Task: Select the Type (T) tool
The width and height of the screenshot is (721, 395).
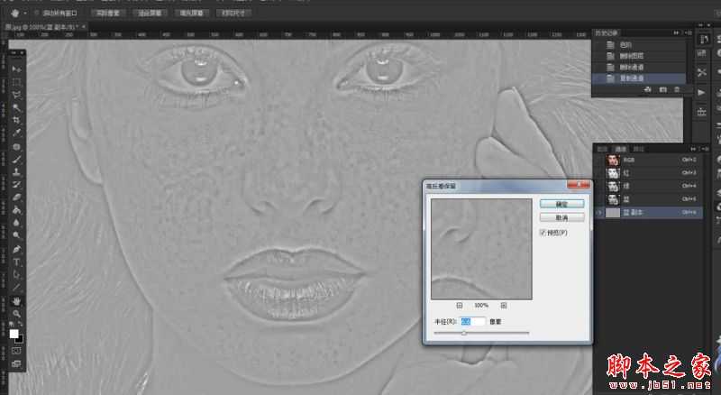Action: (x=16, y=262)
